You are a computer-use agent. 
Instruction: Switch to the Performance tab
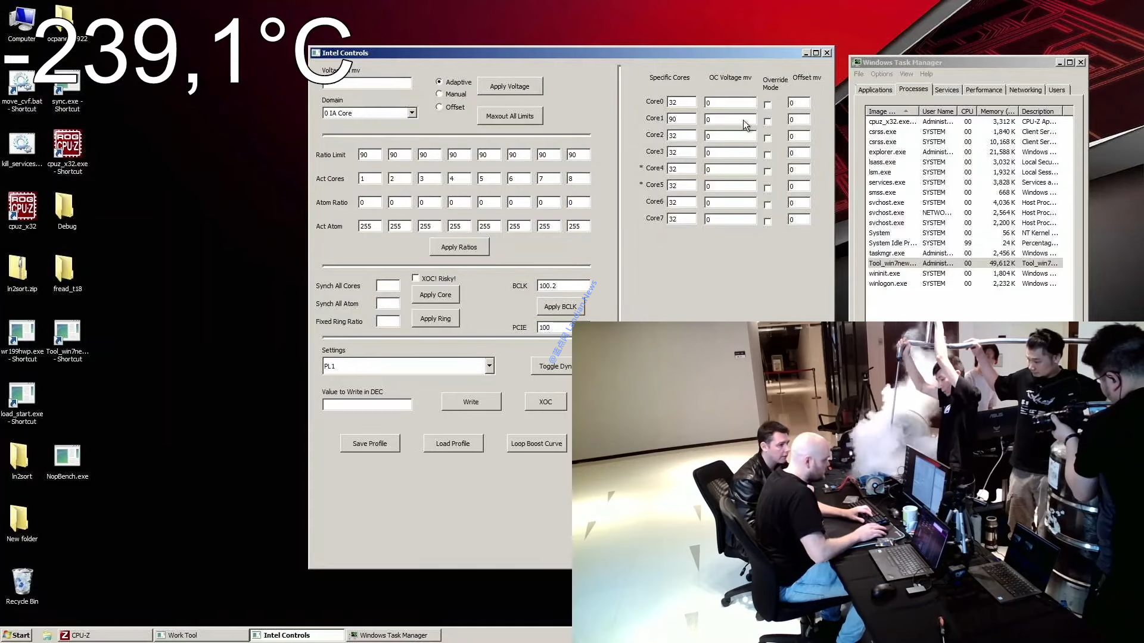point(984,90)
